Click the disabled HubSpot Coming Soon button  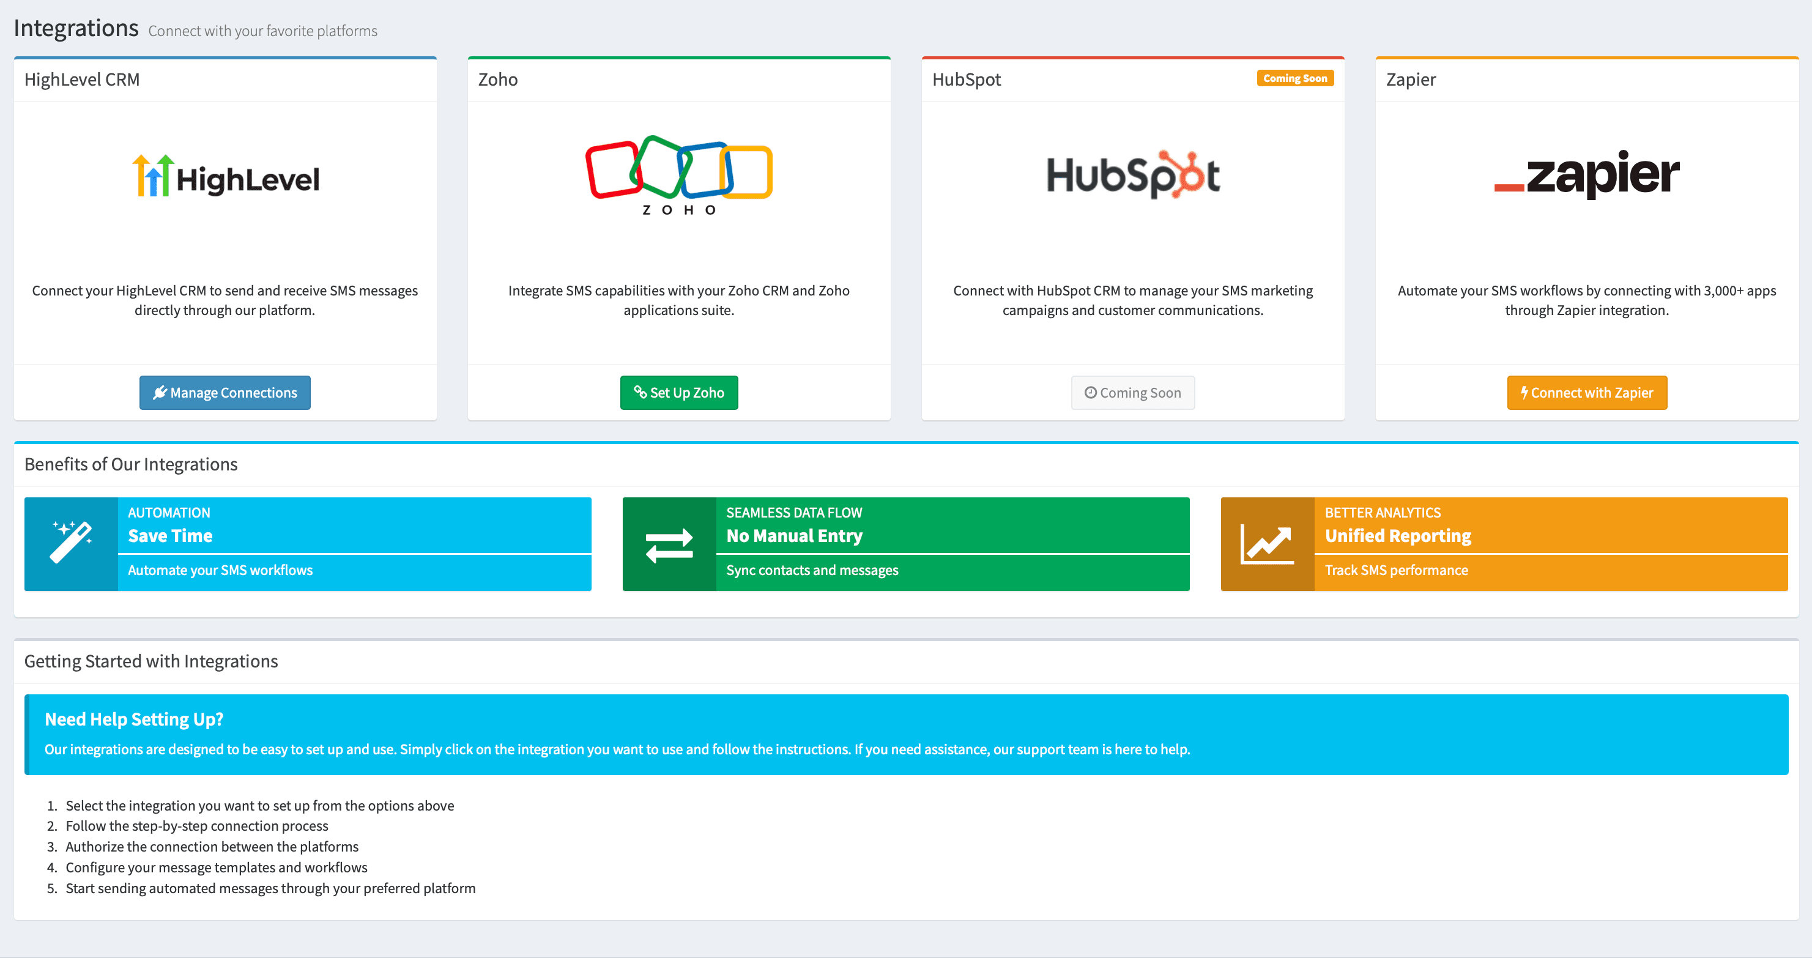click(x=1132, y=393)
